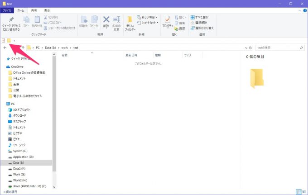Refresh the folder view
The width and height of the screenshot is (308, 195).
click(250, 48)
